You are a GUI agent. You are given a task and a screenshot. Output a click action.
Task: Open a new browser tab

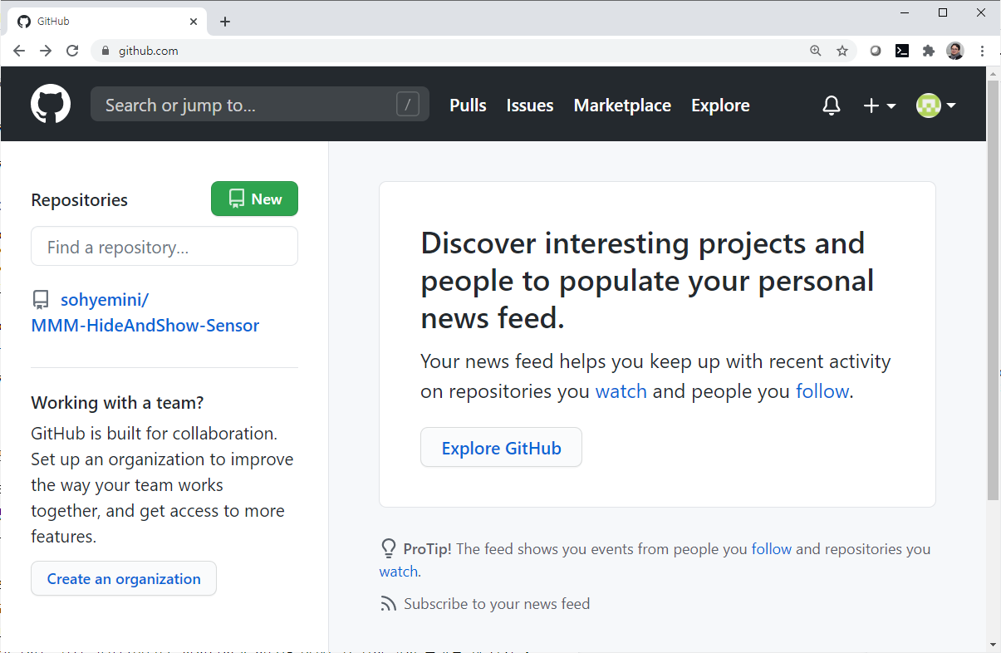(225, 22)
